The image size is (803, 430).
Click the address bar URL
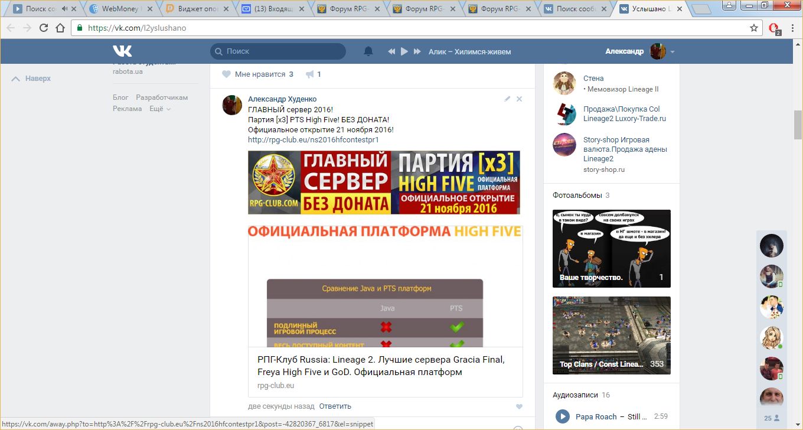tap(137, 28)
